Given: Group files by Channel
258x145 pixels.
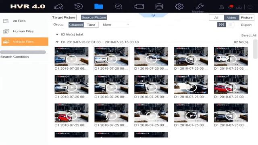Looking at the screenshot, I should (x=76, y=25).
